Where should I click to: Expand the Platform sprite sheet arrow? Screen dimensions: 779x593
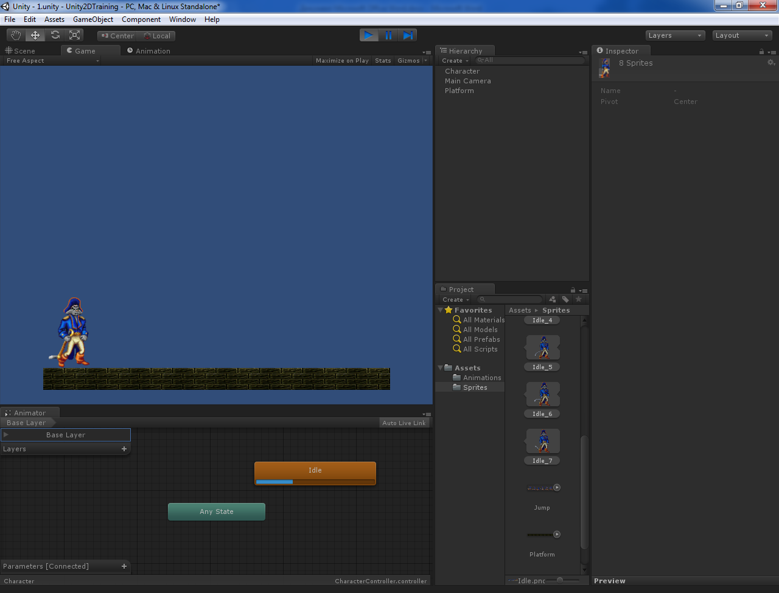[557, 535]
